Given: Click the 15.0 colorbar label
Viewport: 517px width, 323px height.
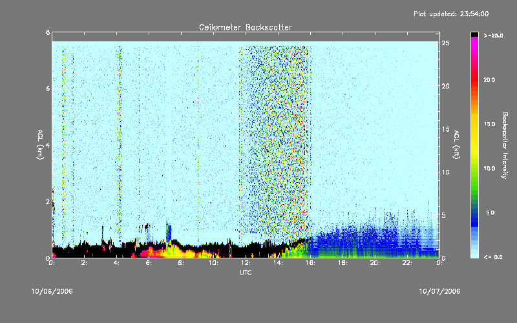Looking at the screenshot, I should [489, 124].
